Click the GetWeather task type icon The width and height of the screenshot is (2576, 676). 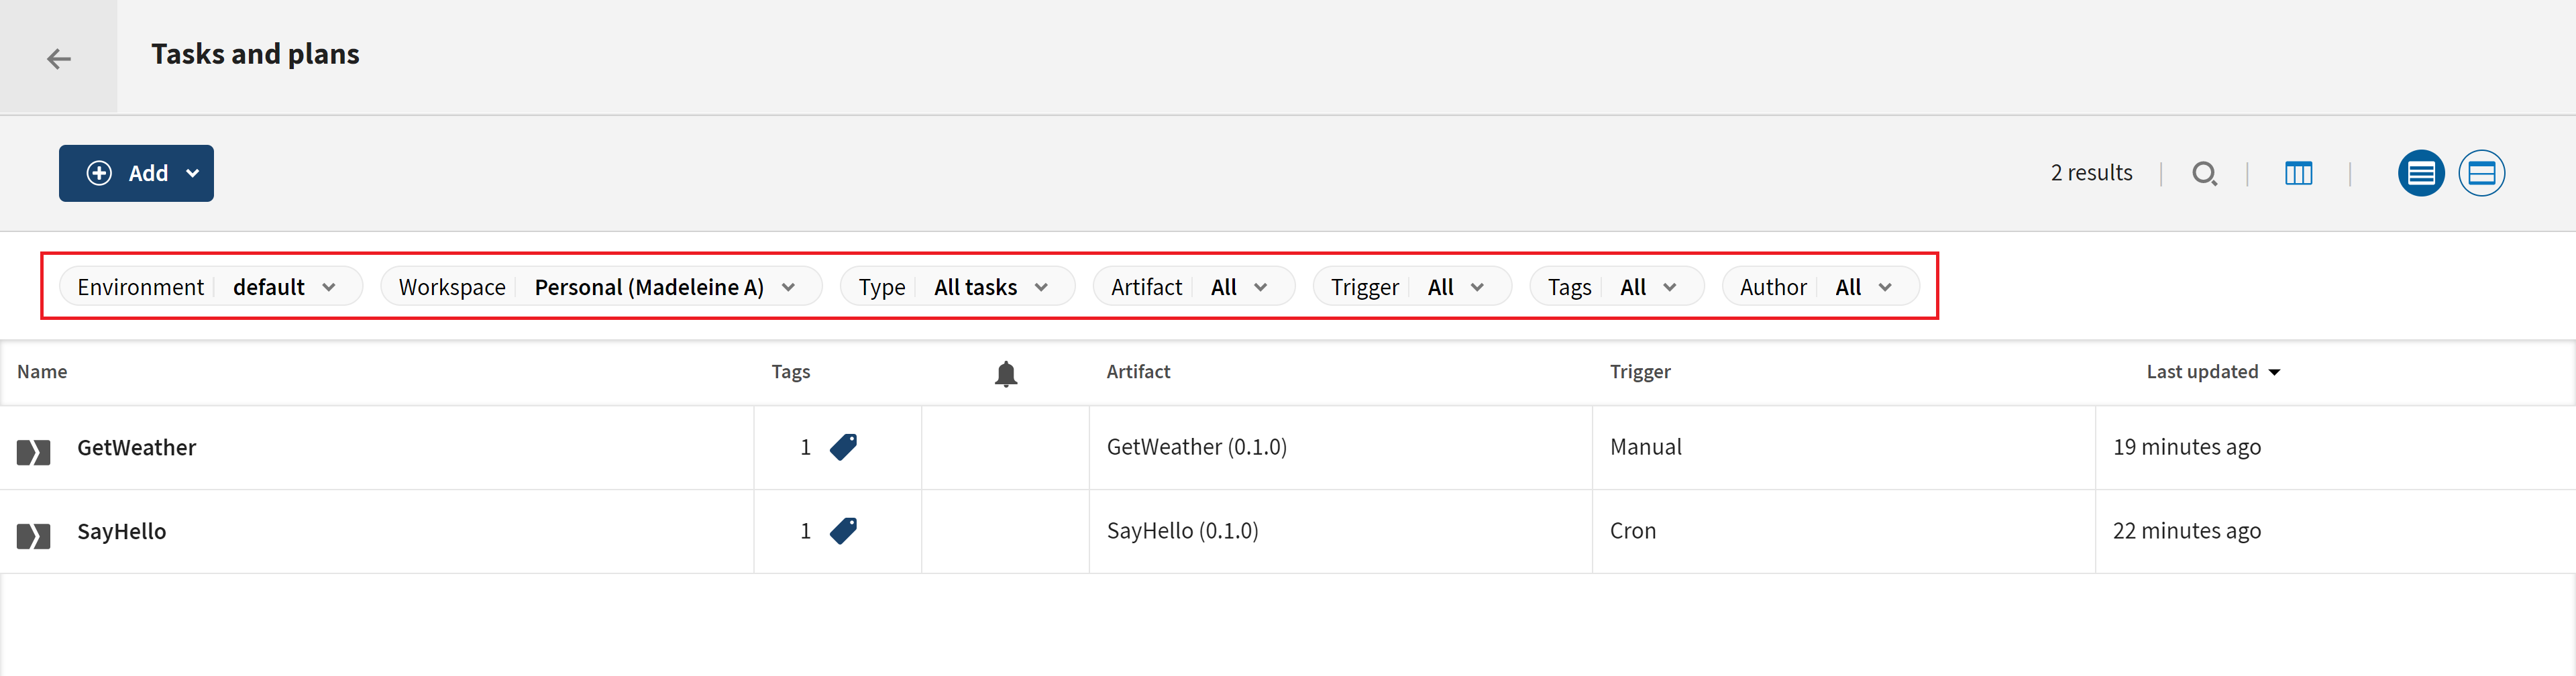coord(33,452)
